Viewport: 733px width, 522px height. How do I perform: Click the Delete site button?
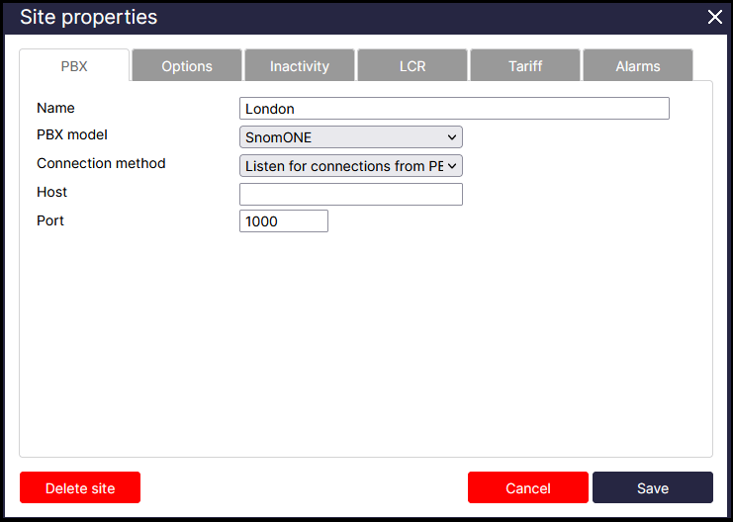coord(80,487)
